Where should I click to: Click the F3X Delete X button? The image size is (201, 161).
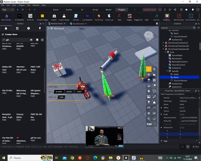click(x=149, y=113)
